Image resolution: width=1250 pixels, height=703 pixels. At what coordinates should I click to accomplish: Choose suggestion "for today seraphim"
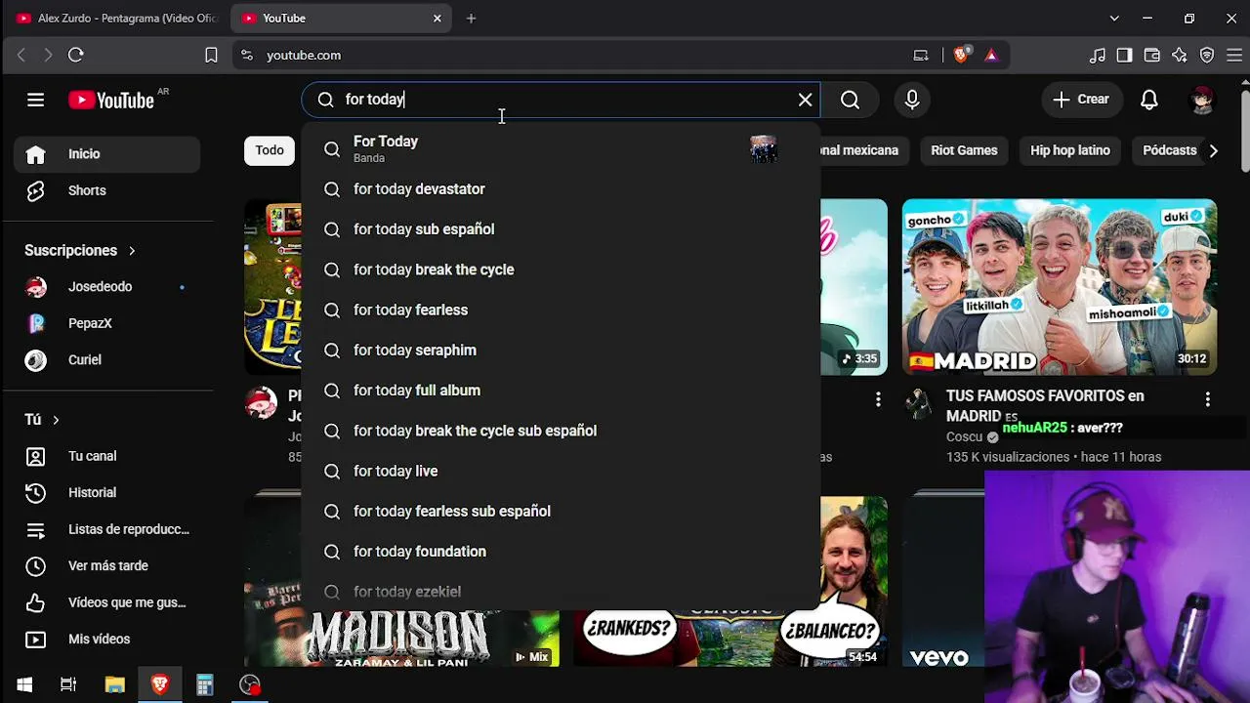point(561,351)
